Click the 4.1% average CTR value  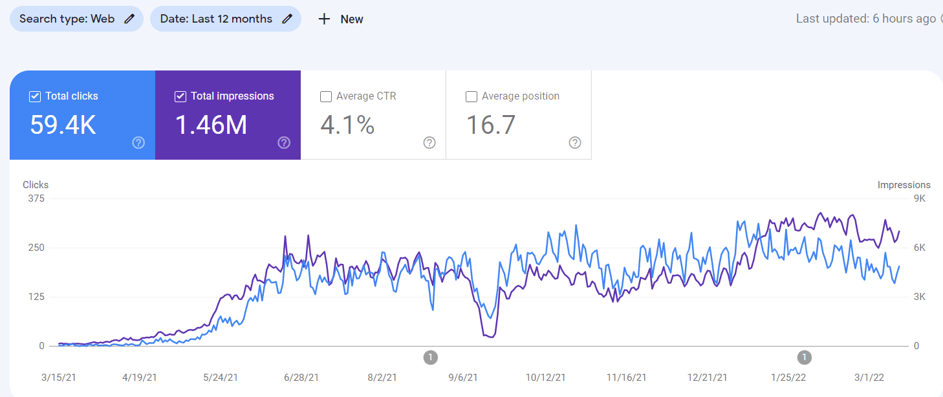(x=347, y=125)
